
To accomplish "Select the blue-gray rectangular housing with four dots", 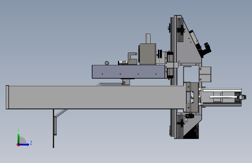I will click(128, 72).
